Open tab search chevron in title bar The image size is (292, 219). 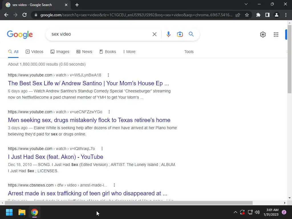click(x=246, y=4)
